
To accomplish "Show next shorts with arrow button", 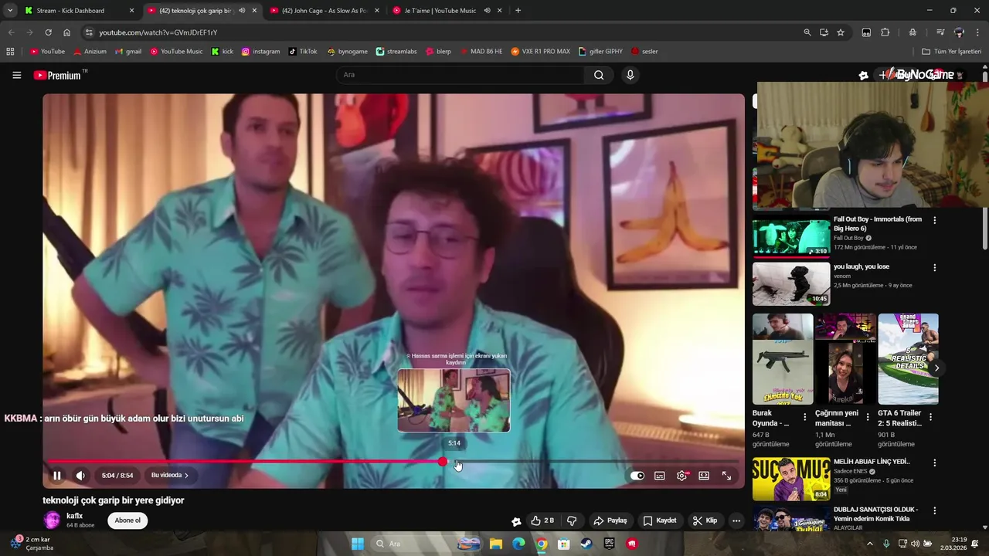I will pos(936,368).
